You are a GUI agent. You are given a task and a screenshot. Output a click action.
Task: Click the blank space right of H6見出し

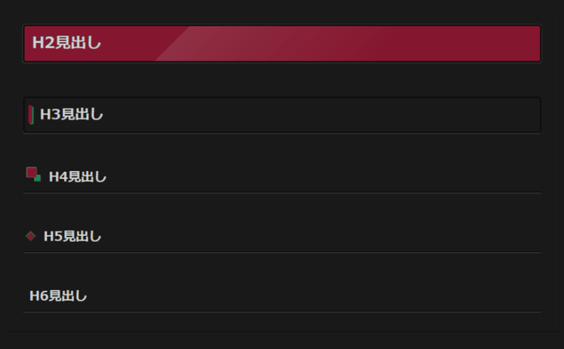coord(317,295)
